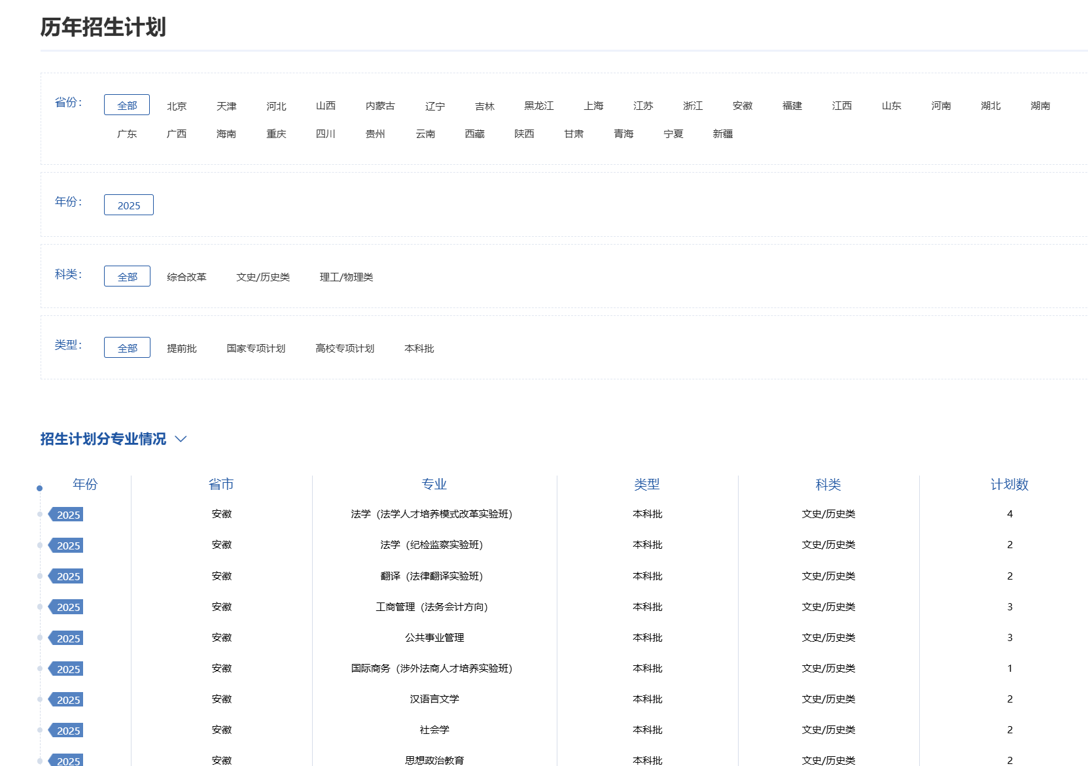The width and height of the screenshot is (1088, 766).
Task: Filter by 本科批 admission type
Action: (419, 349)
